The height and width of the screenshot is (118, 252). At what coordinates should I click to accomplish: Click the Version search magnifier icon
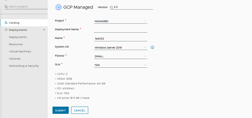[x=111, y=7]
